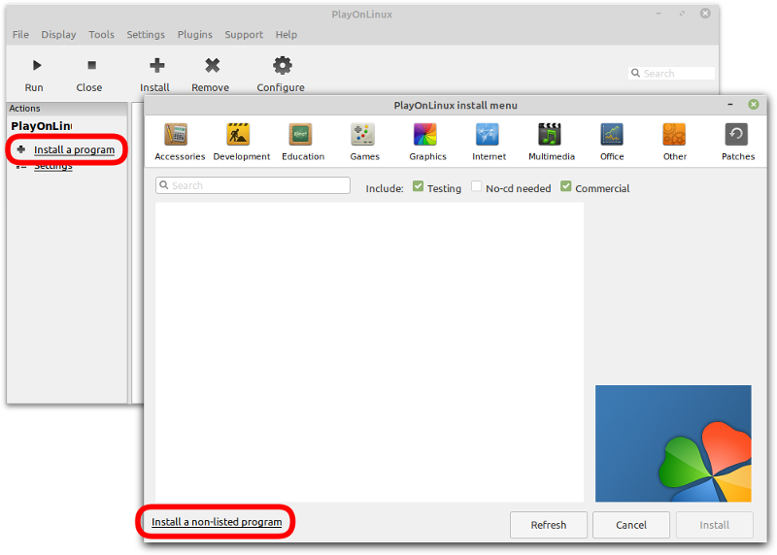Open the File menu
This screenshot has height=555, width=777.
point(20,34)
